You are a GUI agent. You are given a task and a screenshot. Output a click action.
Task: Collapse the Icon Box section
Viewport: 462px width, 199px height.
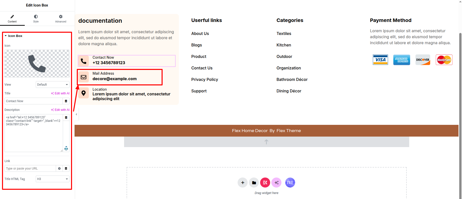point(6,36)
